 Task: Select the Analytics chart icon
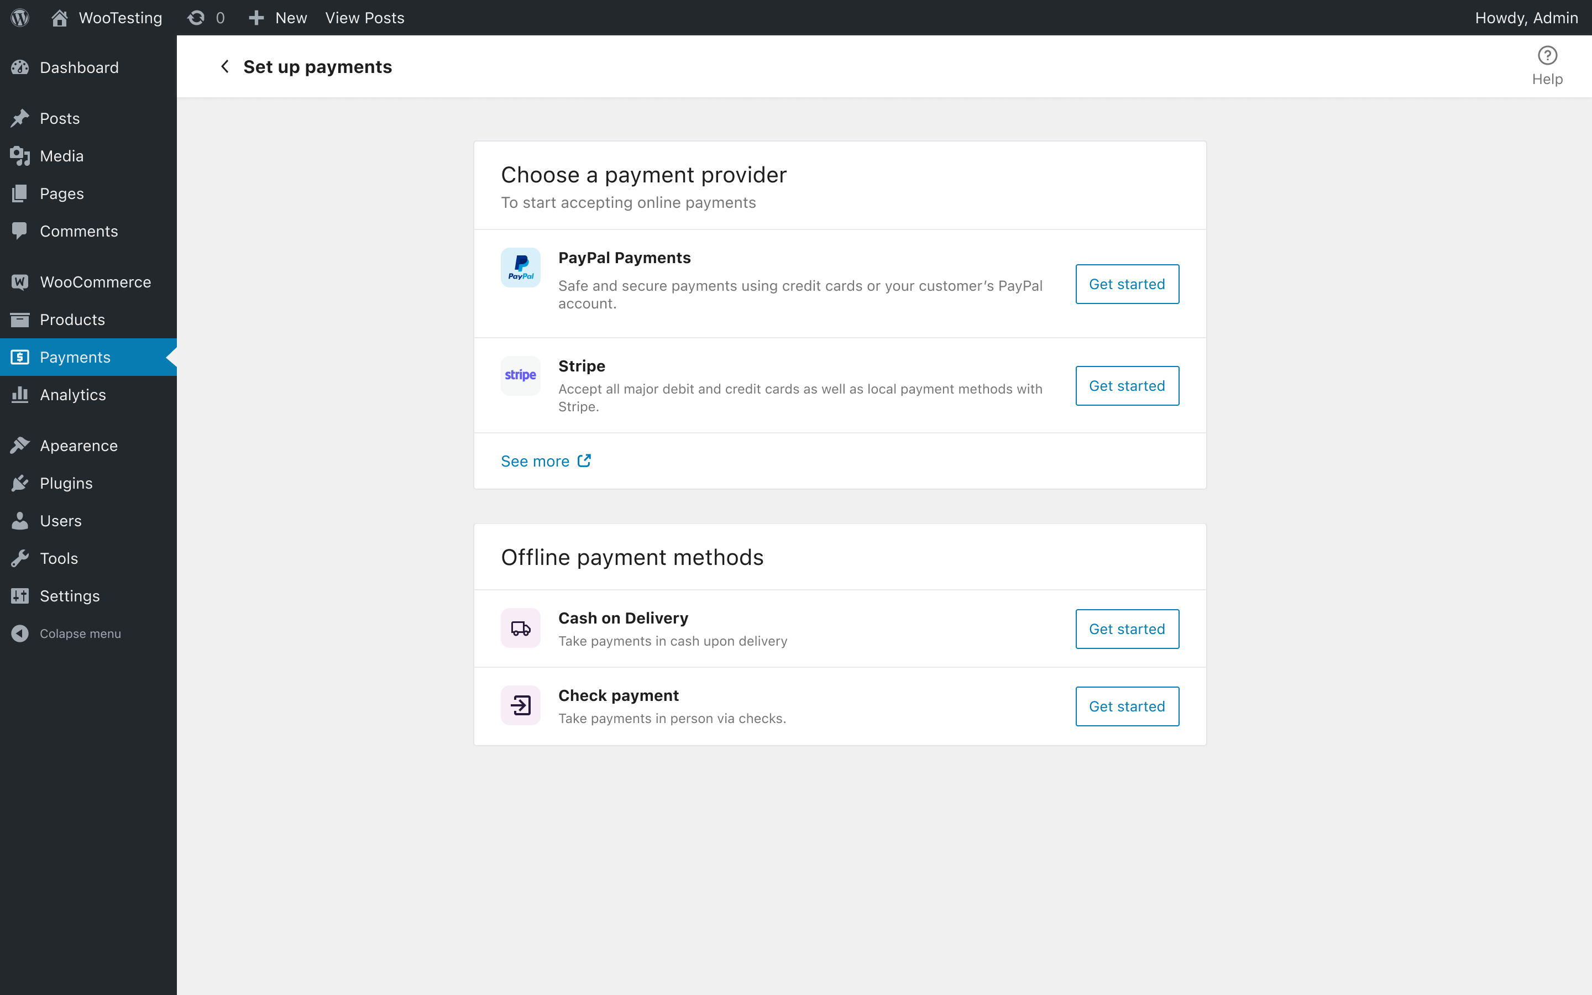pos(20,395)
